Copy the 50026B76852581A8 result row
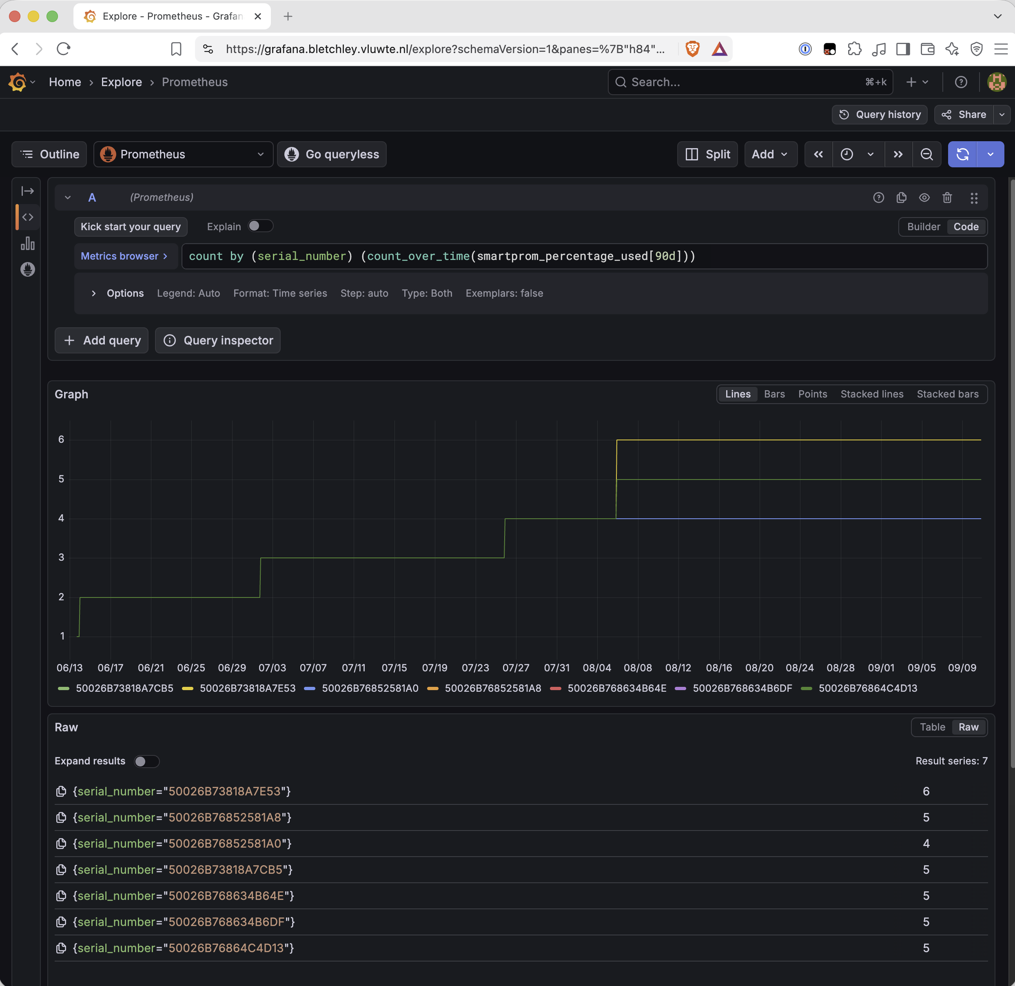 [61, 817]
